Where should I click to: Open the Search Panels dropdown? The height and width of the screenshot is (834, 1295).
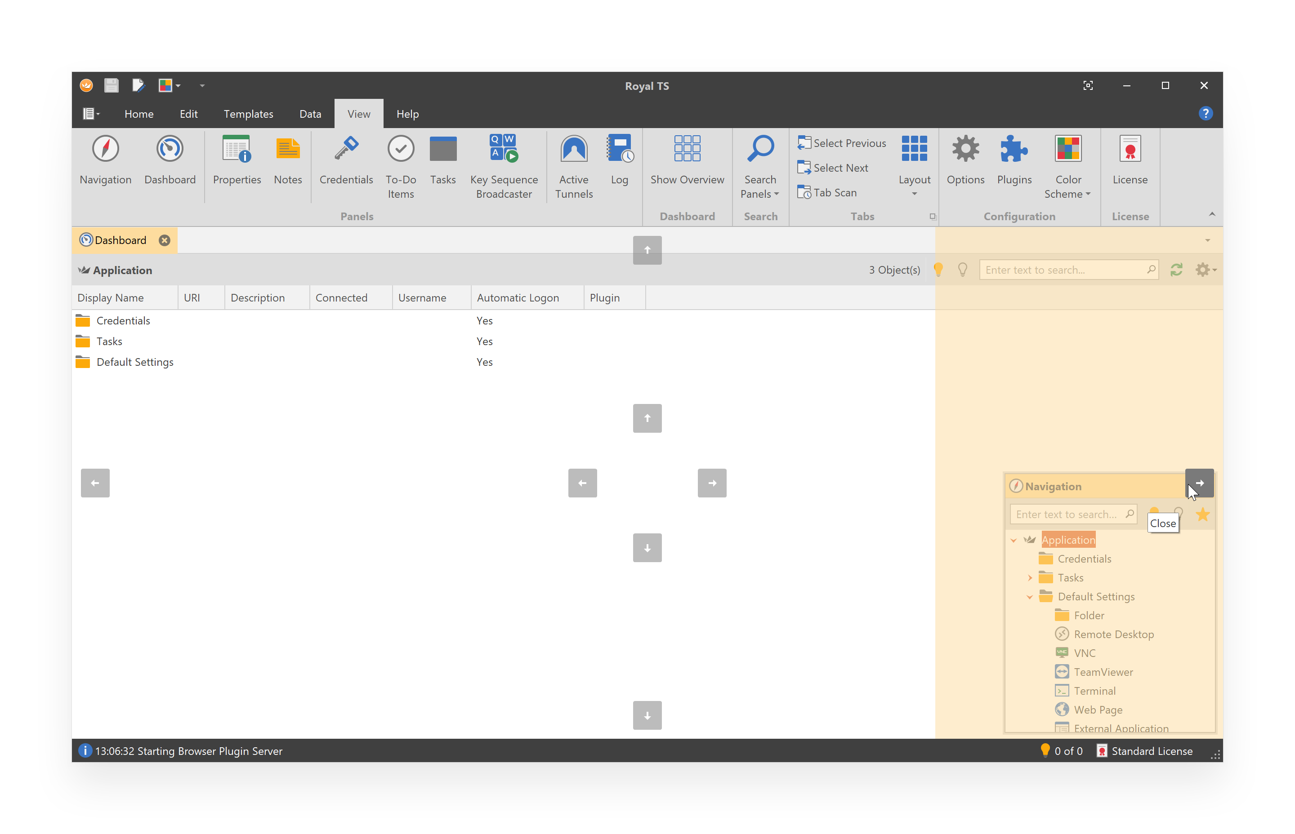coord(759,167)
